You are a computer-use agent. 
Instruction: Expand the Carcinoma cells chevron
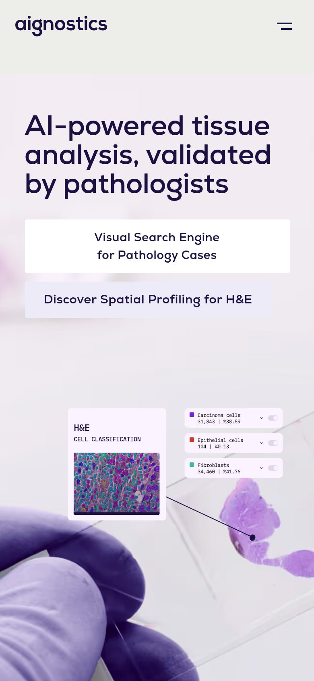tap(261, 418)
